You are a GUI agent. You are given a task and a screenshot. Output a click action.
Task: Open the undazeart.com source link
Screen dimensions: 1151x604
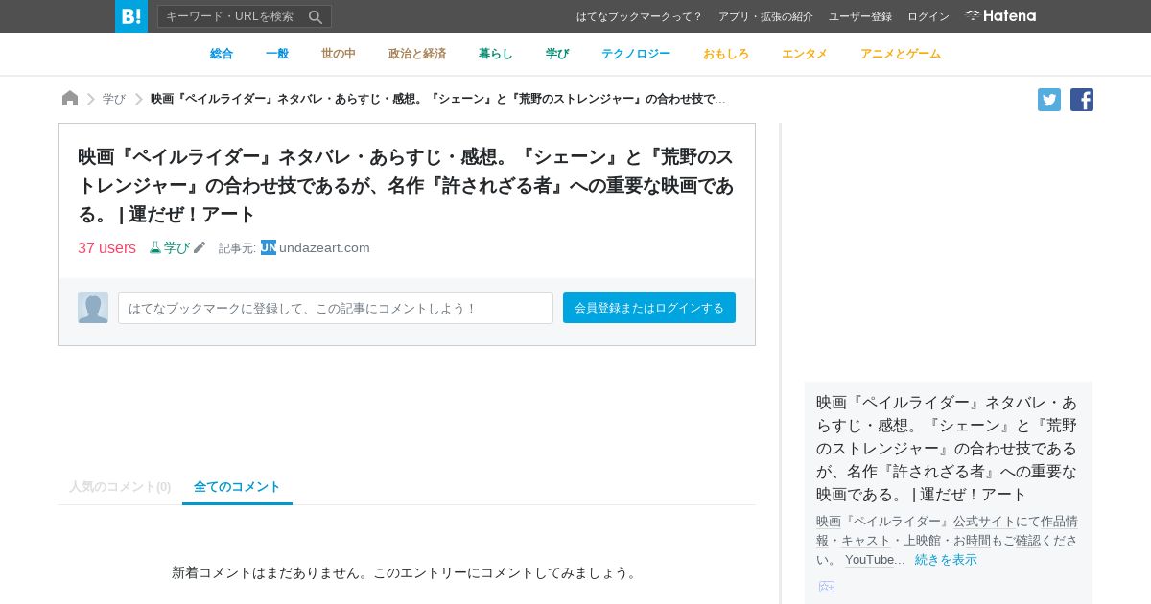pyautogui.click(x=324, y=247)
